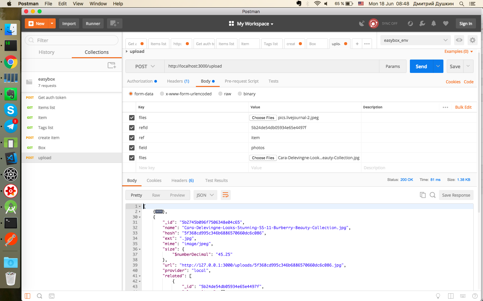Image resolution: width=483 pixels, height=301 pixels.
Task: Toggle line wrapping icon beside JSON dropdown
Action: [x=225, y=195]
